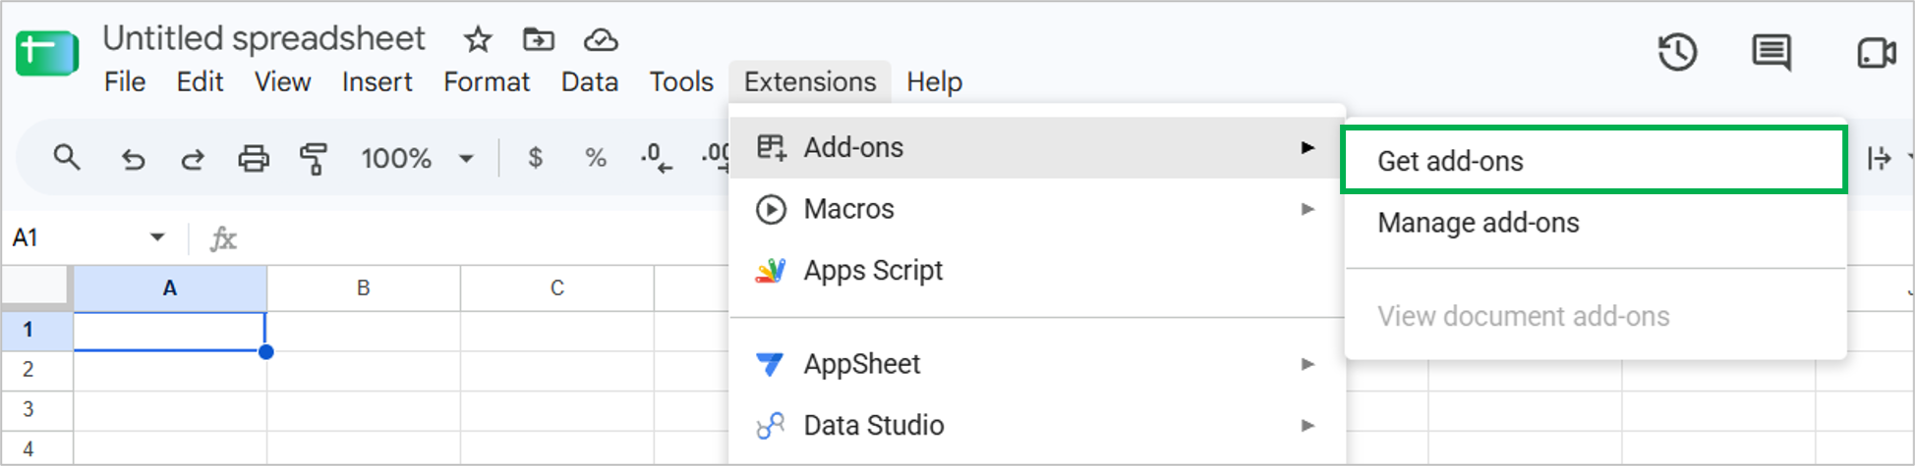Screen dimensions: 1915x466
Task: Expand the Data Studio submenu arrow
Action: coord(1307,426)
